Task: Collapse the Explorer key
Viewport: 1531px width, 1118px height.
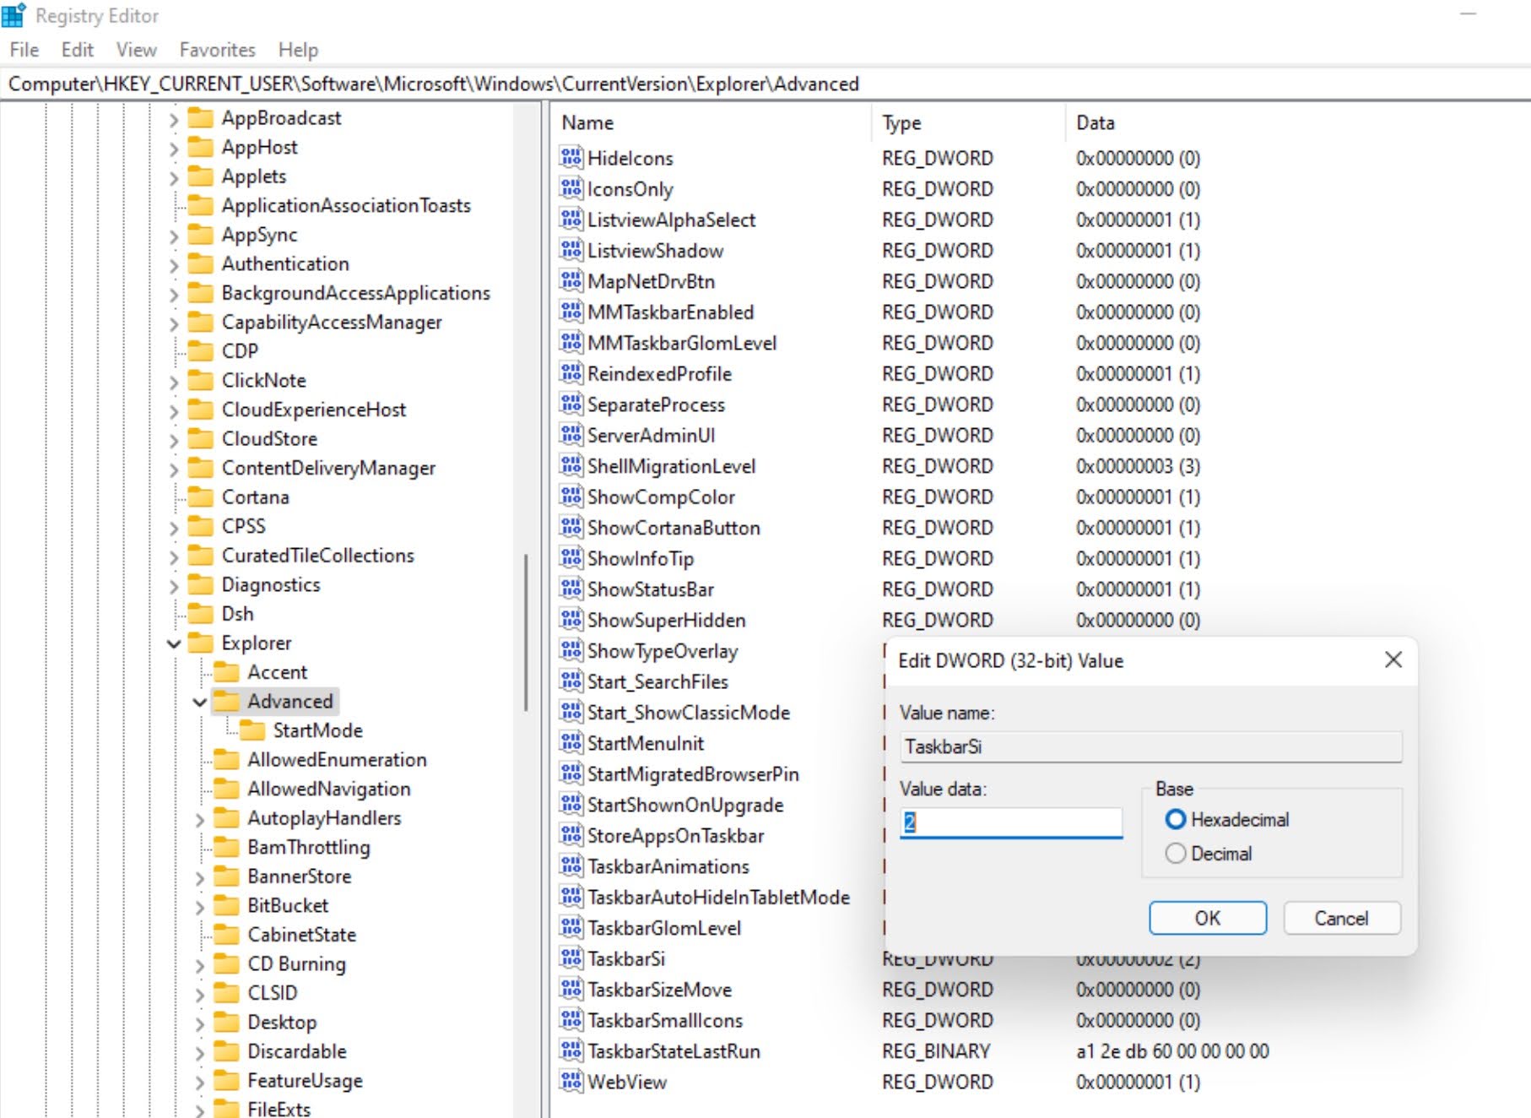Action: (174, 644)
